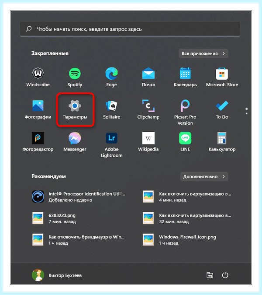Open Windows_Firewall_Icon.png from recommendations
Screen dimensions: 262x295
180,240
